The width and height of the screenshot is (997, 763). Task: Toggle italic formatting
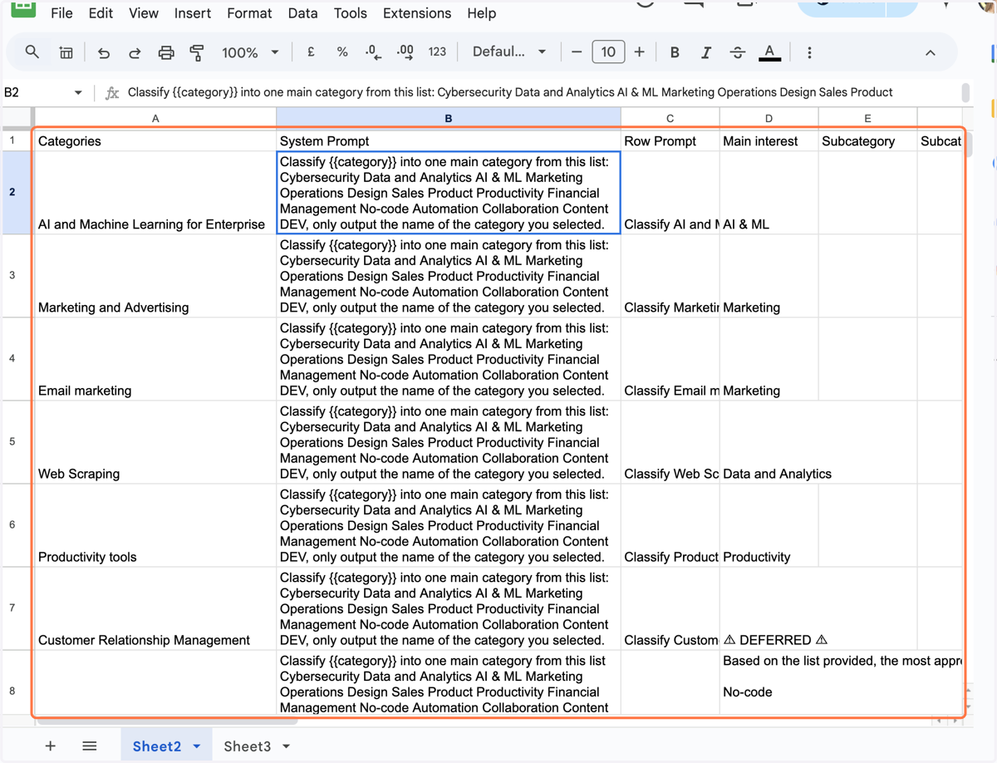tap(705, 52)
